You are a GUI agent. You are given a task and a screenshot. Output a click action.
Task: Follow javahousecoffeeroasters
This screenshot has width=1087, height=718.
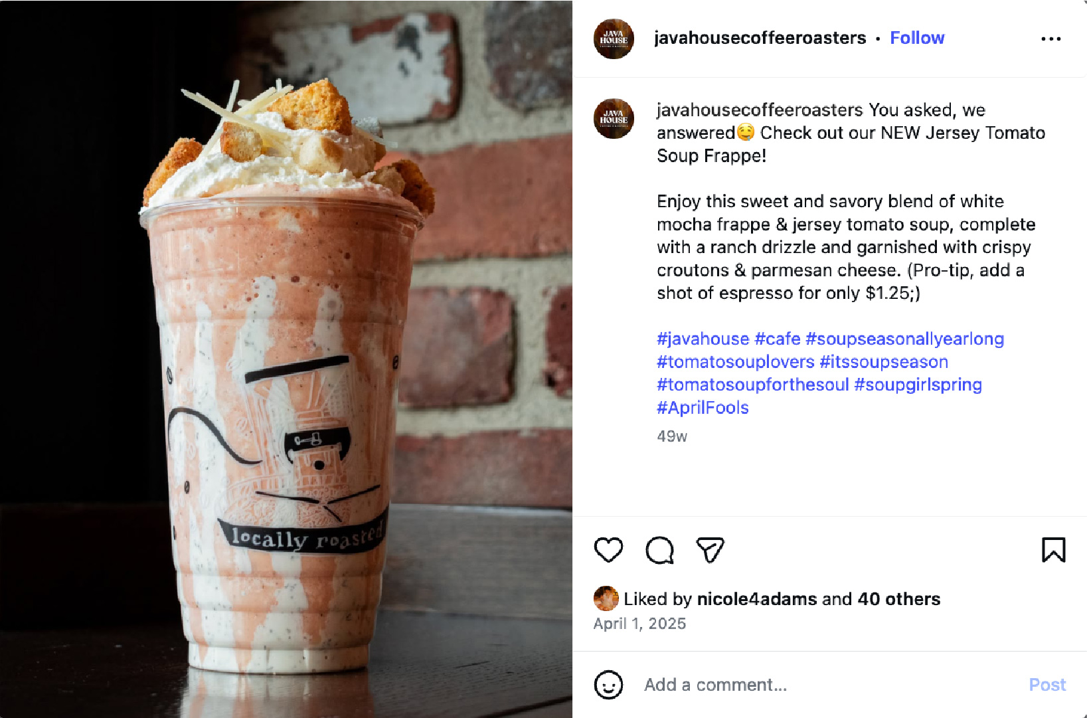pyautogui.click(x=917, y=38)
